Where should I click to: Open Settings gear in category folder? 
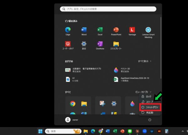coord(114,104)
